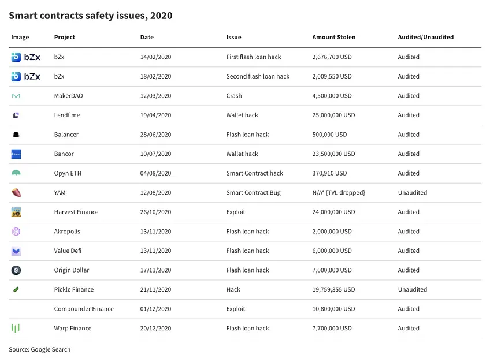490x362 pixels.
Task: Click the Project column header
Action: 65,37
